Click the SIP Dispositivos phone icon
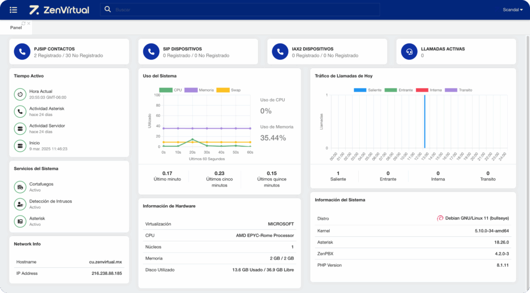Viewport: 530px width, 293px height. 151,52
